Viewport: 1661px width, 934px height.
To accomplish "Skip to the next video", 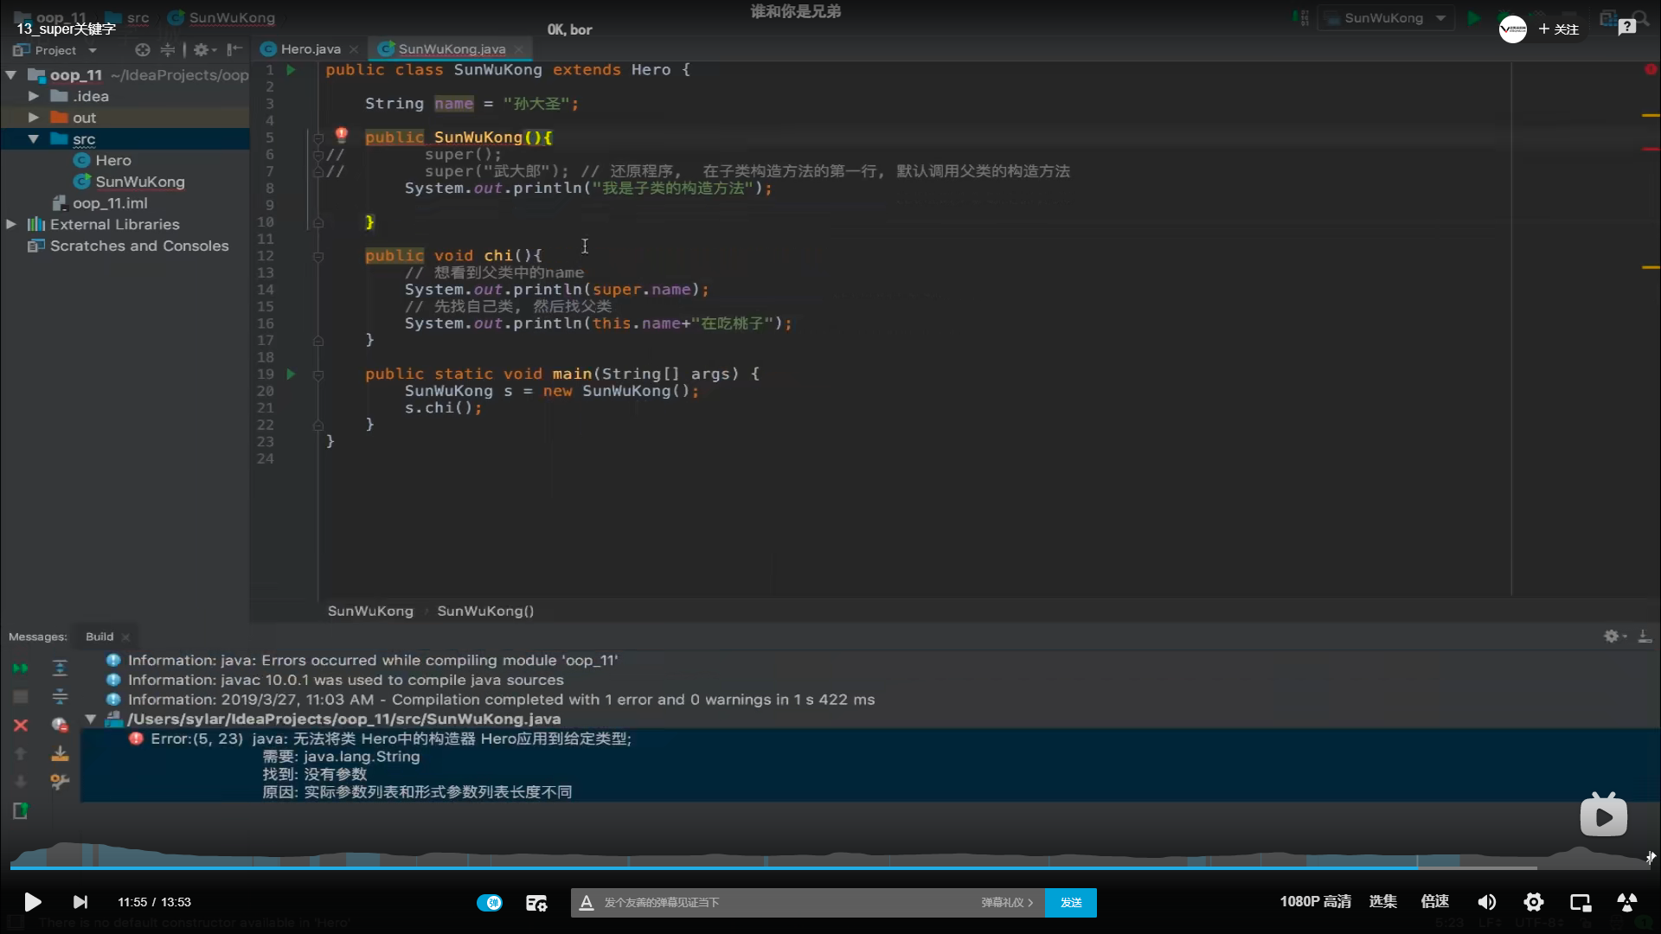I will click(80, 902).
